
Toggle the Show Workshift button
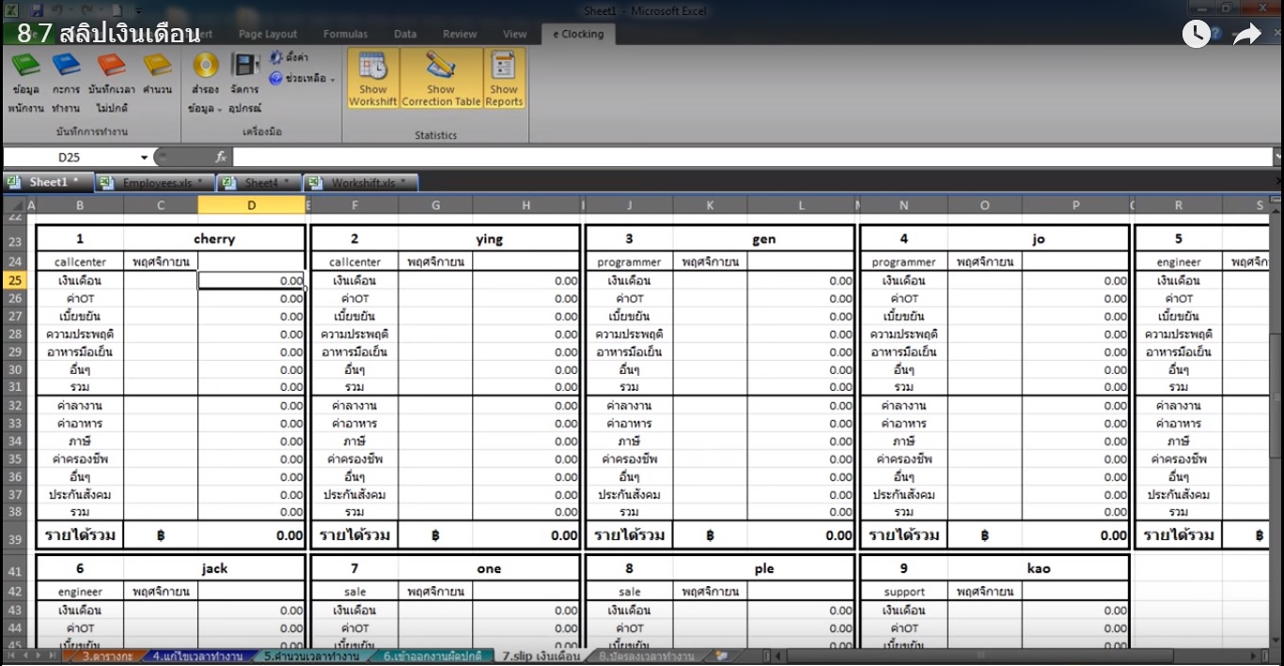tap(373, 79)
